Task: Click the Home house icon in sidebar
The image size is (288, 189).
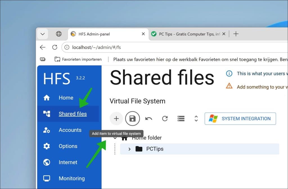Action: [x=46, y=98]
